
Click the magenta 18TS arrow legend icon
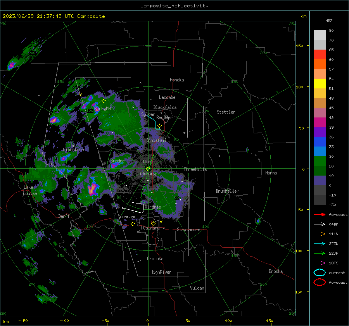click(x=320, y=263)
